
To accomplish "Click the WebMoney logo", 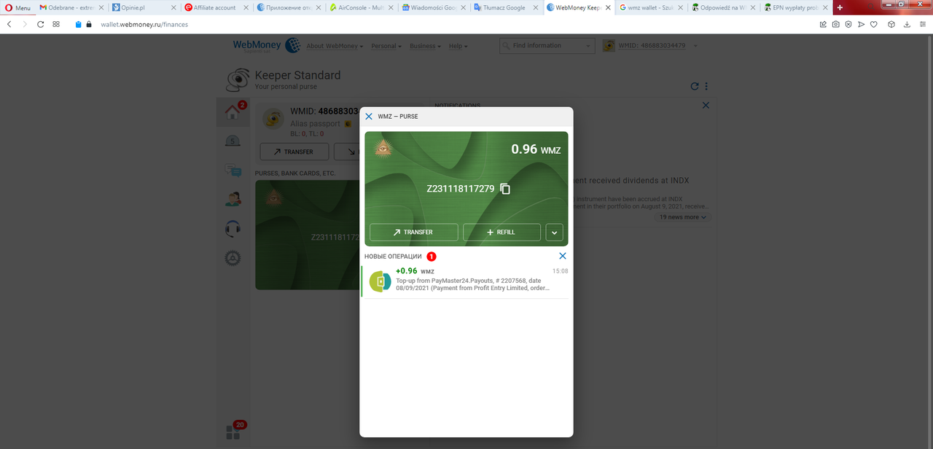I will coord(266,45).
